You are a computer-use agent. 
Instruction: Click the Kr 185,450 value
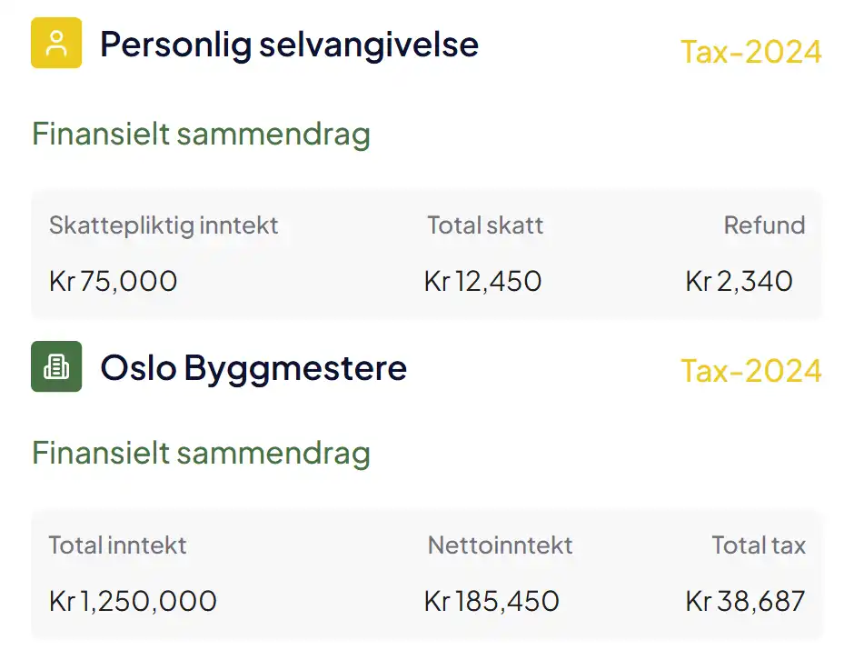click(492, 601)
